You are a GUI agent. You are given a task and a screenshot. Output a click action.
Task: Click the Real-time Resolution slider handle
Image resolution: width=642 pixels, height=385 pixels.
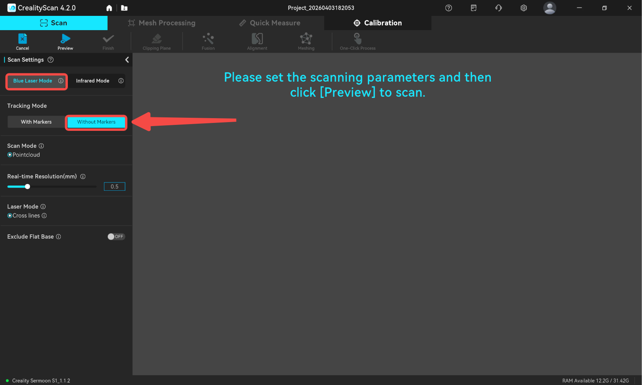click(27, 187)
